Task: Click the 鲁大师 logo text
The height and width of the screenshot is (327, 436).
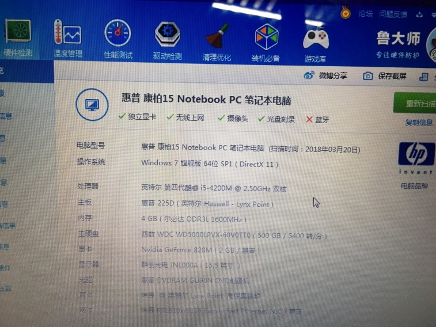Action: click(x=398, y=39)
